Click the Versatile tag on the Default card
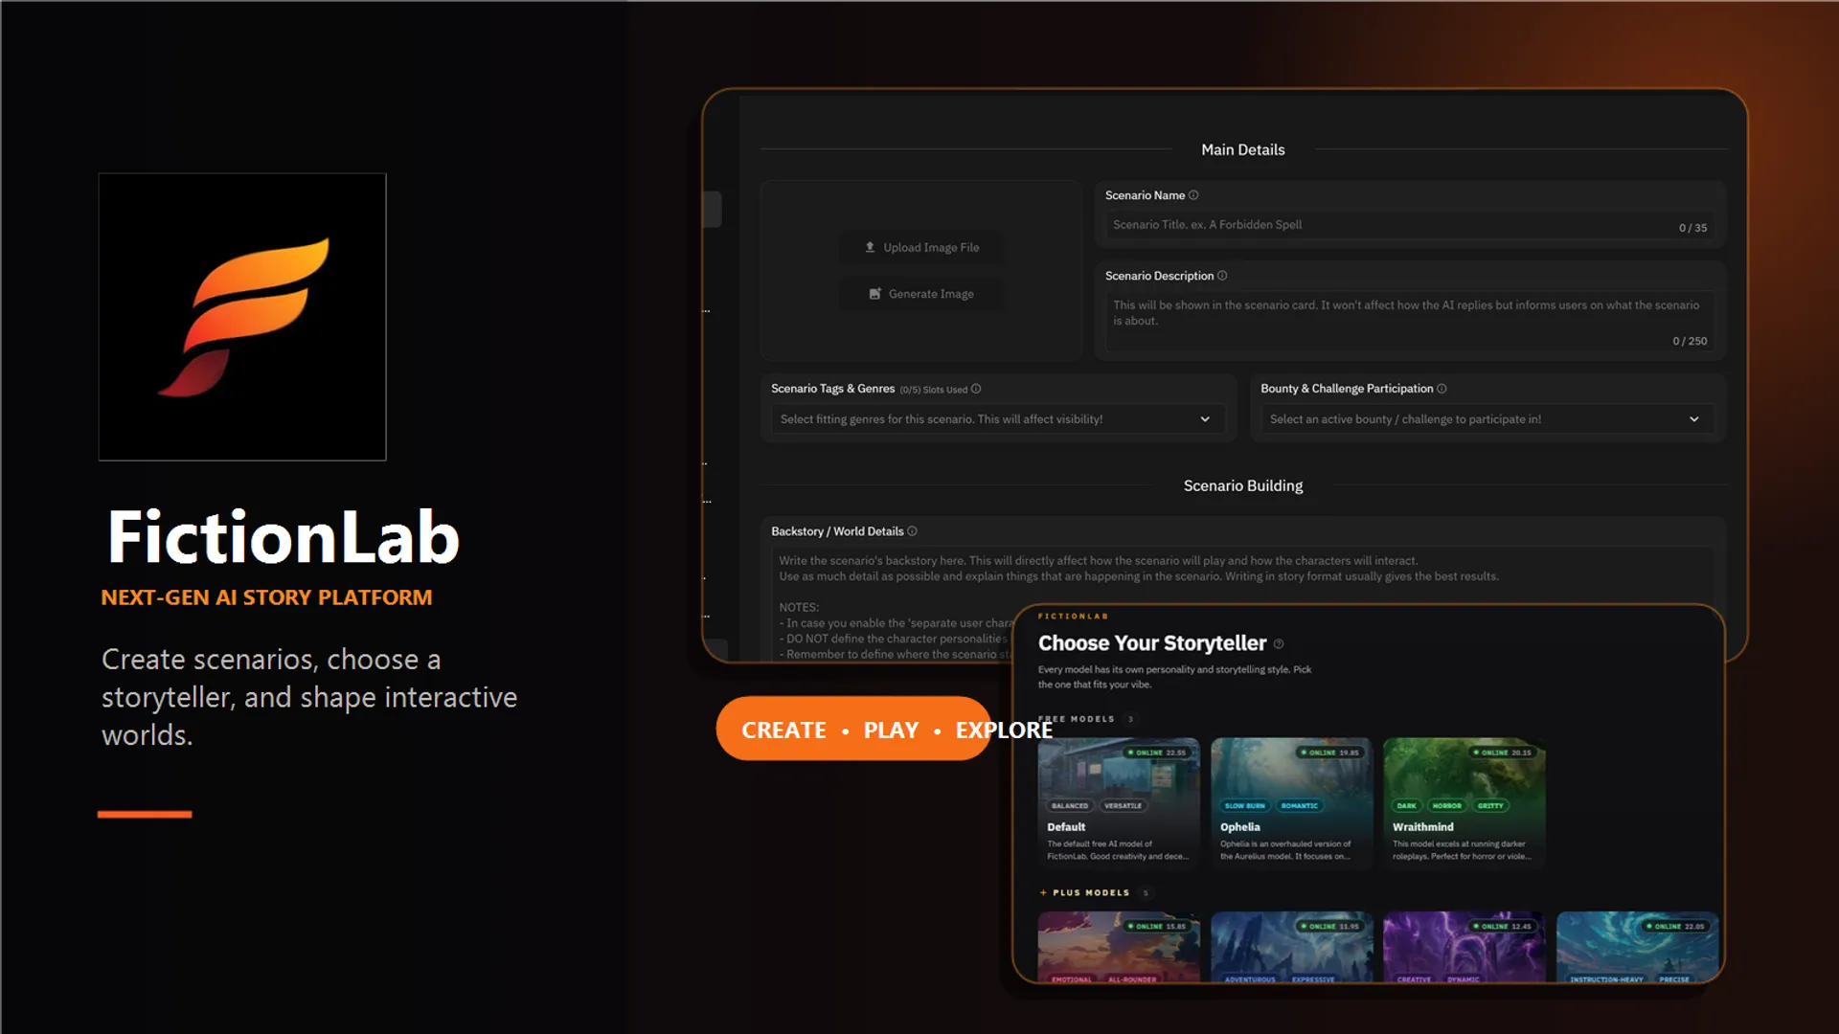 pos(1124,806)
